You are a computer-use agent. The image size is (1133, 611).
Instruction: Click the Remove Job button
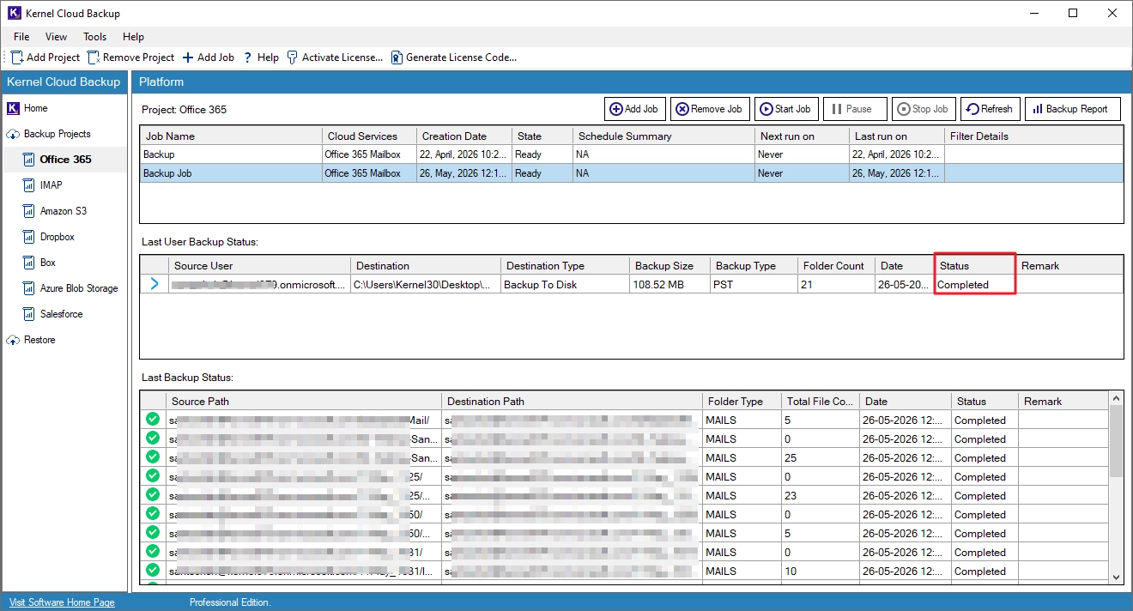click(x=710, y=109)
